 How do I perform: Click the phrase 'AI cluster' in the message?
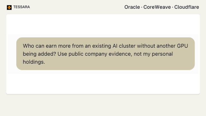(124, 46)
